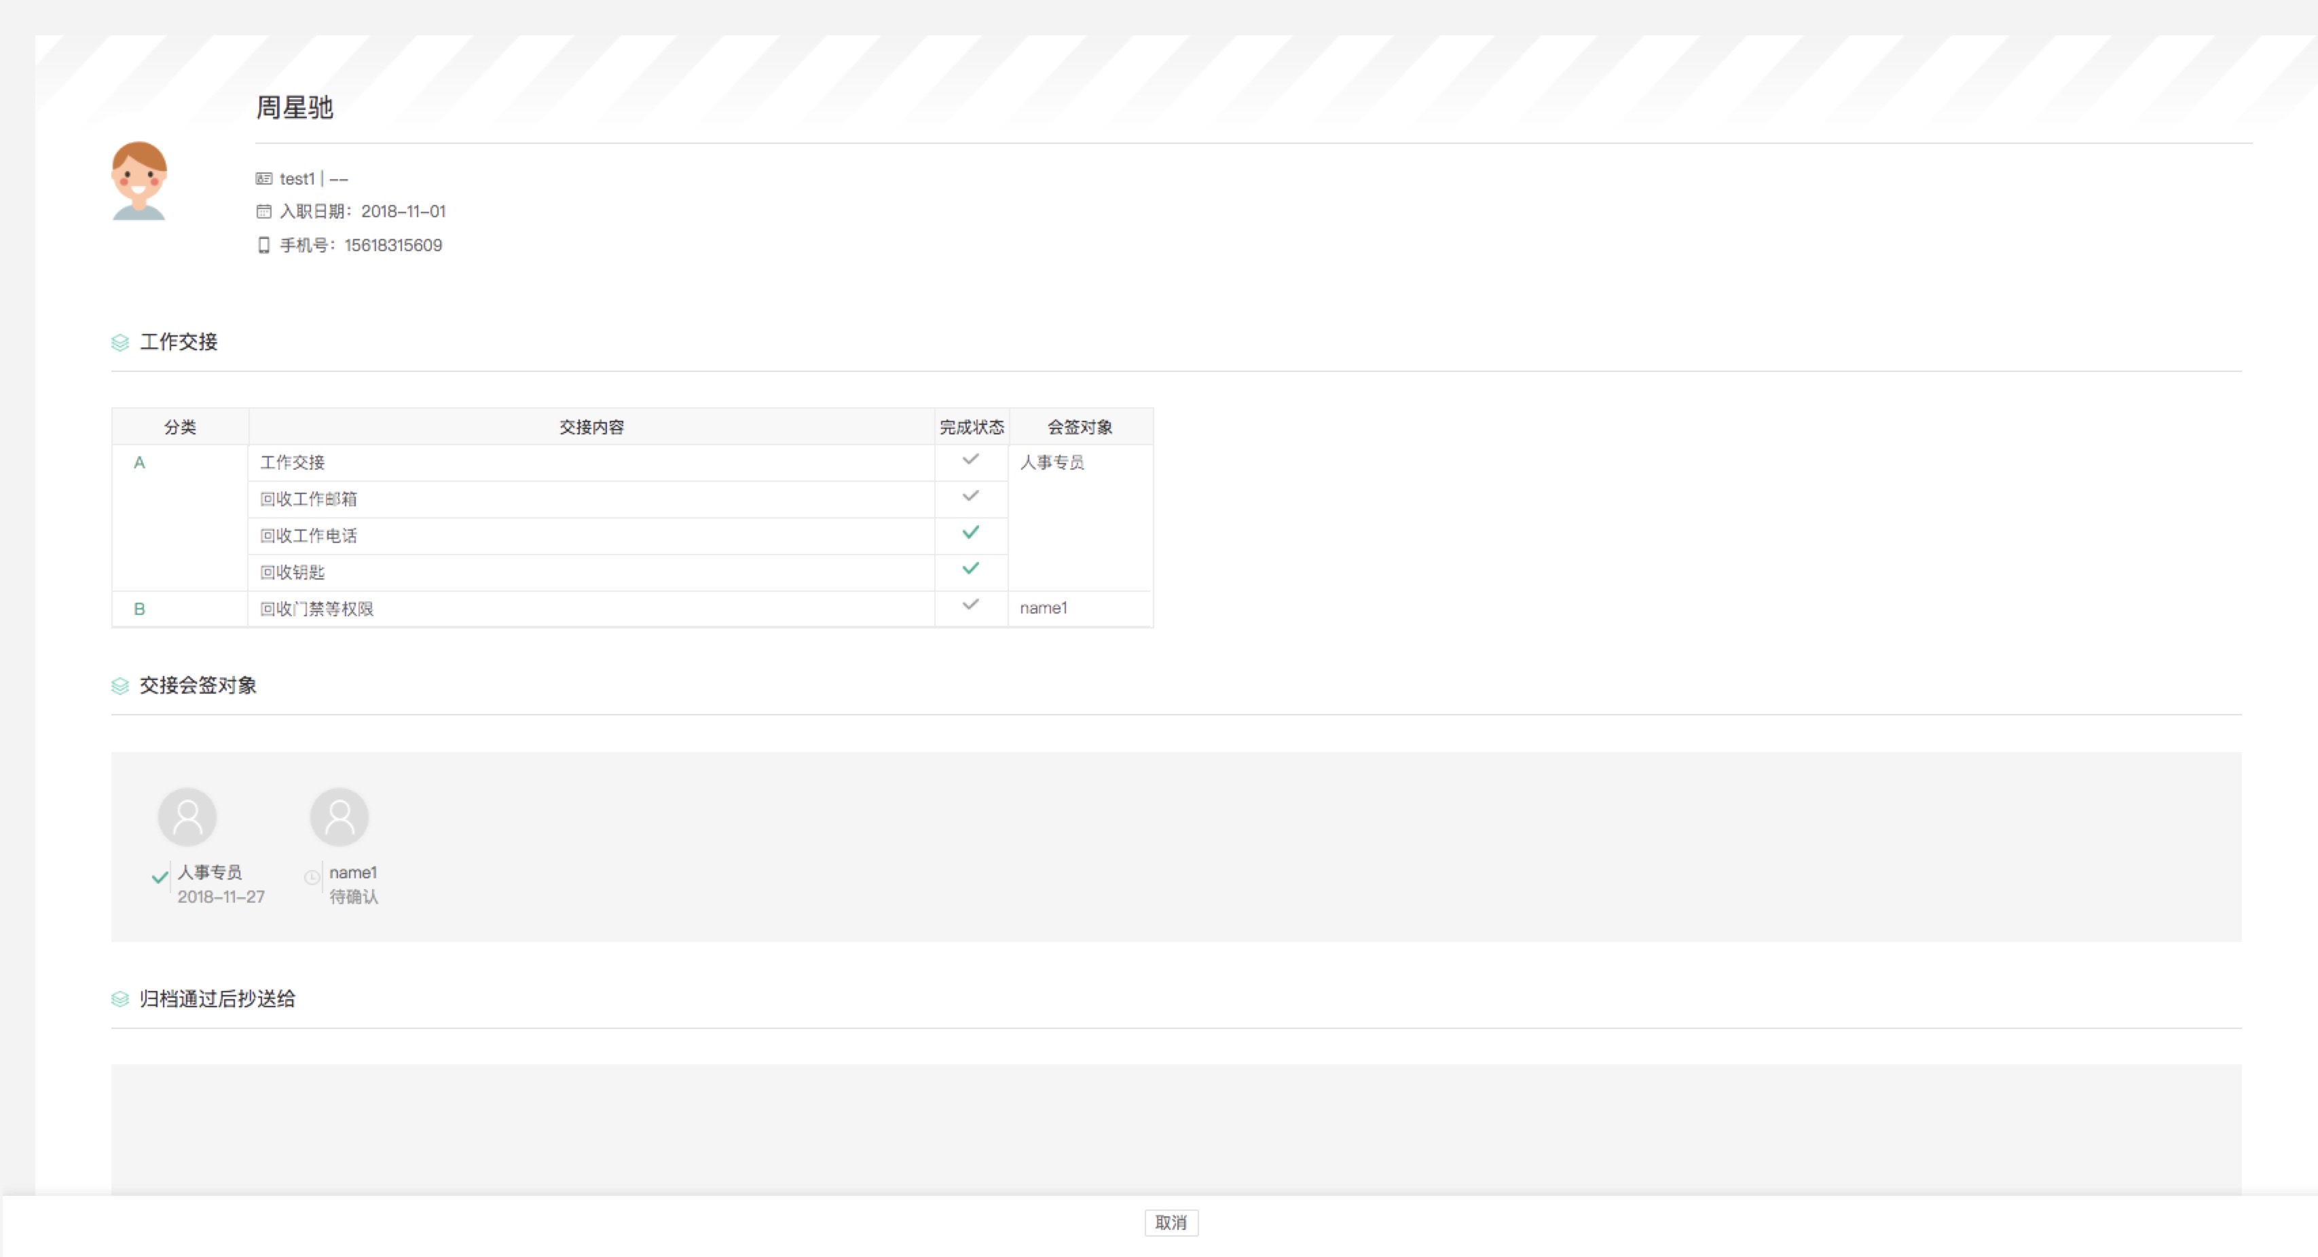The height and width of the screenshot is (1257, 2318).
Task: Click the ID card icon beside test1
Action: (263, 179)
